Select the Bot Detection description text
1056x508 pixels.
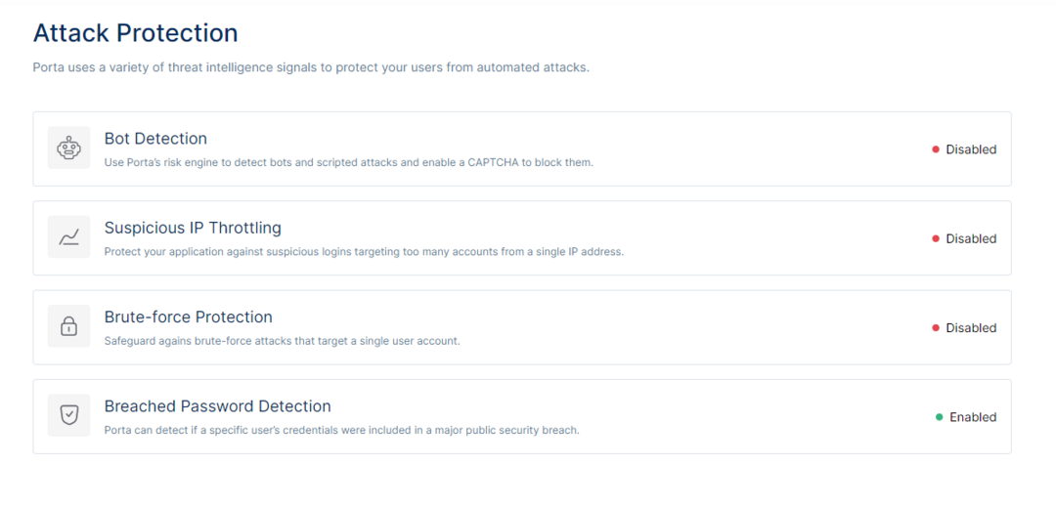click(349, 163)
